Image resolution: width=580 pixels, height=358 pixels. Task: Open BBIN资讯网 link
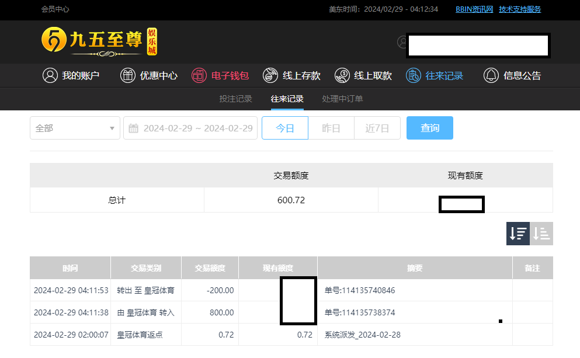pos(474,9)
